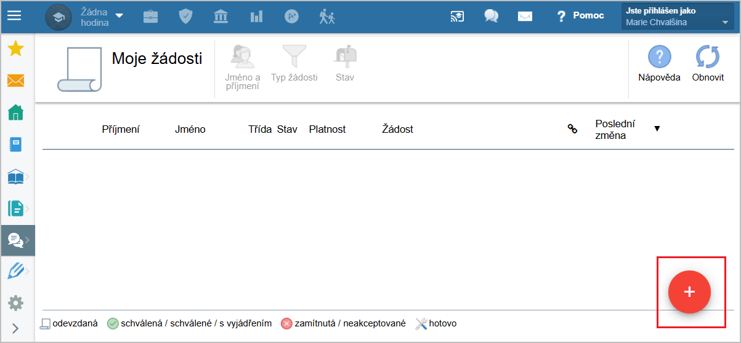Sort by 'Poslední změna' column header
The image size is (741, 343).
[x=615, y=129]
